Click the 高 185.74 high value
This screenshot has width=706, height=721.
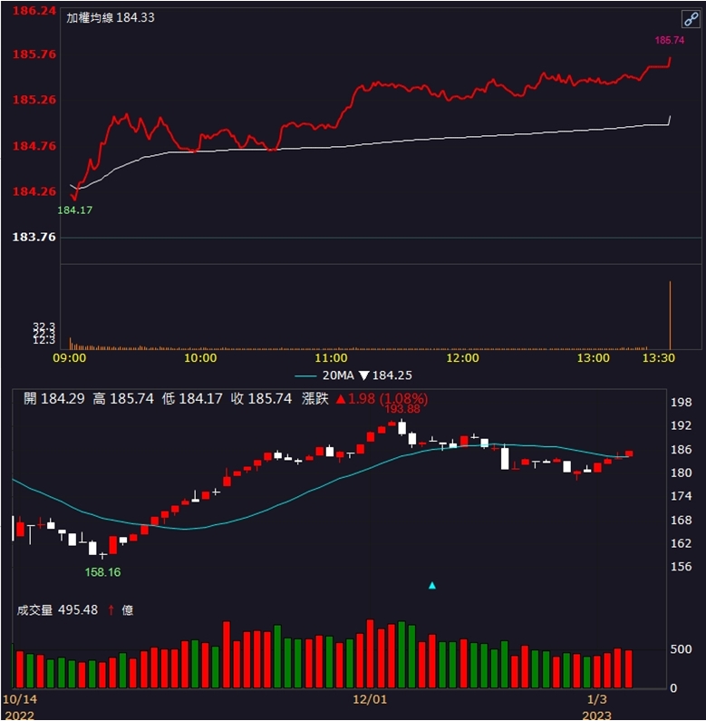123,398
